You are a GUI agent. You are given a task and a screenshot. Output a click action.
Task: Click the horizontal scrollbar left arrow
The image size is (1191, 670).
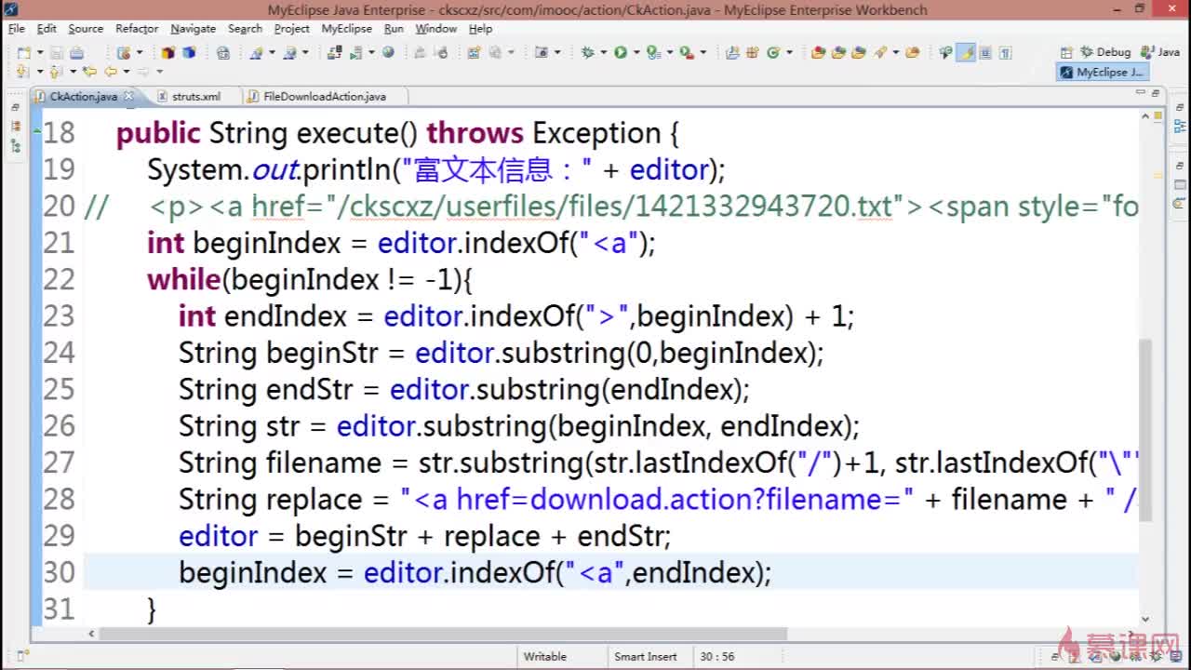pos(91,634)
